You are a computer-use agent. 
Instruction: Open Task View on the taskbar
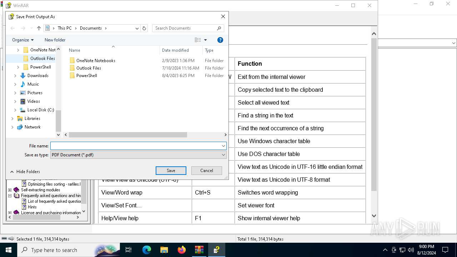pos(129,250)
